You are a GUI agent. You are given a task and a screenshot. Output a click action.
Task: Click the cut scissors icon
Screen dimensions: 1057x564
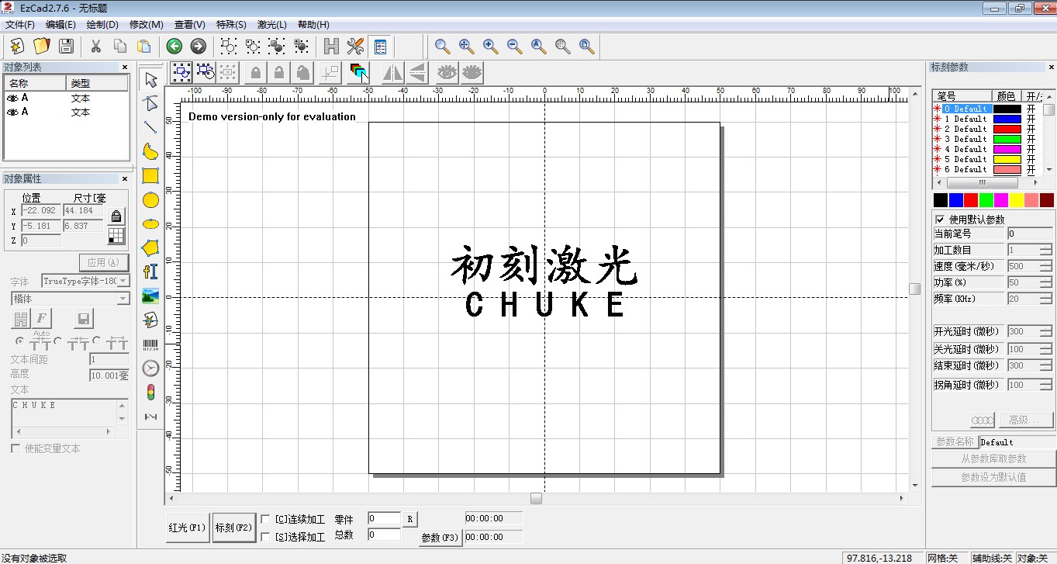[96, 47]
